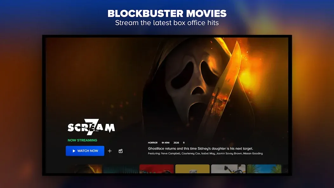
Task: Click the HORROR genre tag
Action: coord(153,143)
